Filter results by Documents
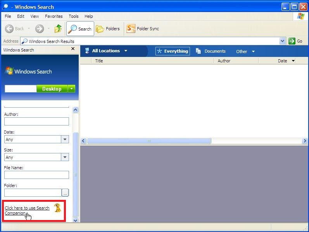Screen dimensions: 309x232 coord(211,51)
